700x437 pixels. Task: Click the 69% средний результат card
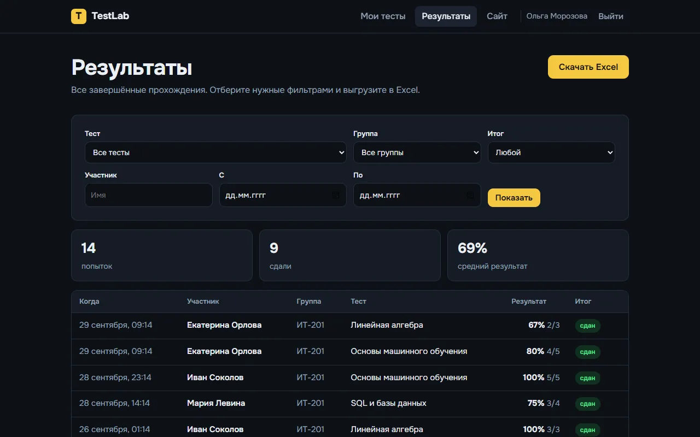(x=538, y=255)
